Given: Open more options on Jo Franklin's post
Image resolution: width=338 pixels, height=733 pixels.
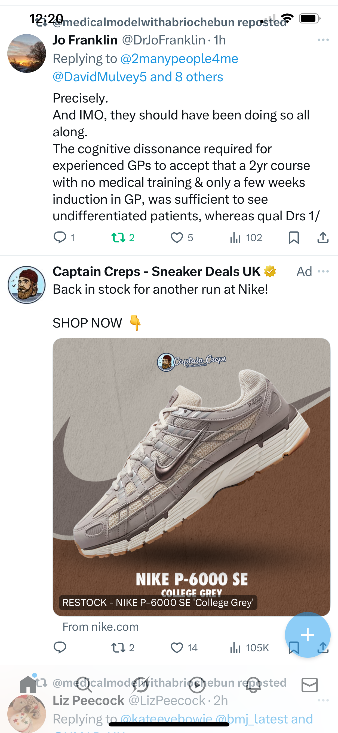Looking at the screenshot, I should pyautogui.click(x=323, y=40).
